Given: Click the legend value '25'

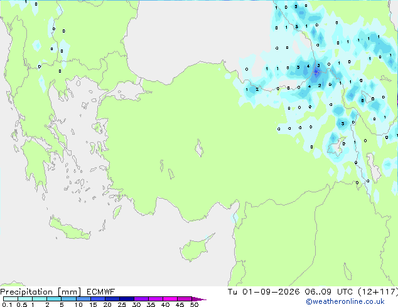Looking at the screenshot, I should (x=122, y=304).
